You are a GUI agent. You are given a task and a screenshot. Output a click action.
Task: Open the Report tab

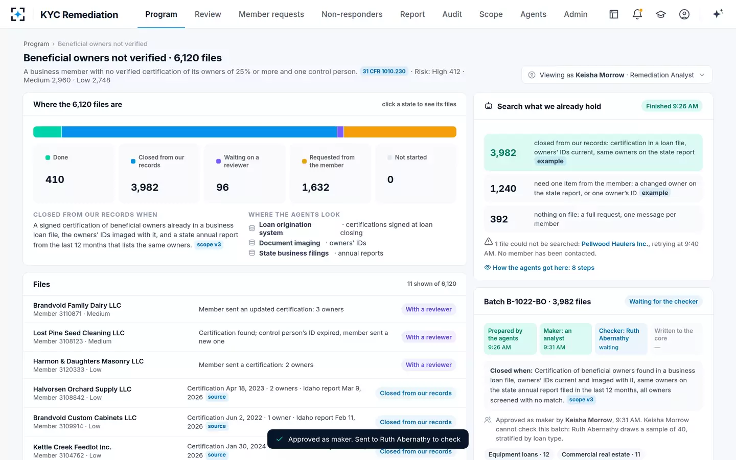412,14
